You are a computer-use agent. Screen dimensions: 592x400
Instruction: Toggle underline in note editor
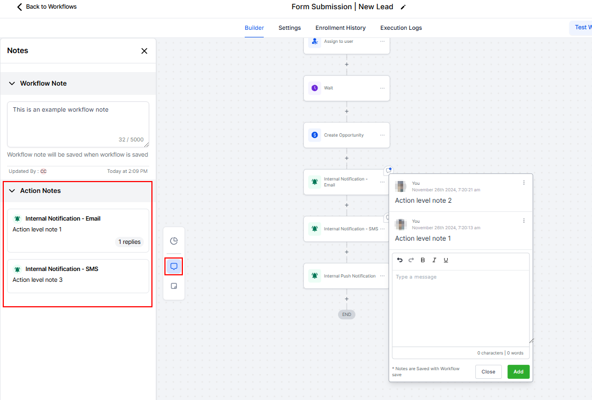coord(446,260)
